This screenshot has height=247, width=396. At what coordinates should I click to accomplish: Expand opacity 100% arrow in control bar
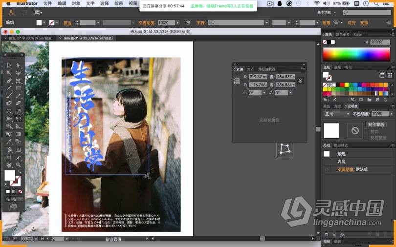pyautogui.click(x=178, y=22)
